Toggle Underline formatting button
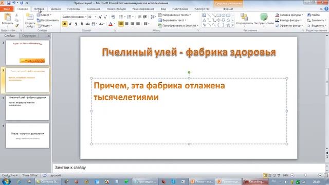The image size is (329, 185). [x=76, y=24]
